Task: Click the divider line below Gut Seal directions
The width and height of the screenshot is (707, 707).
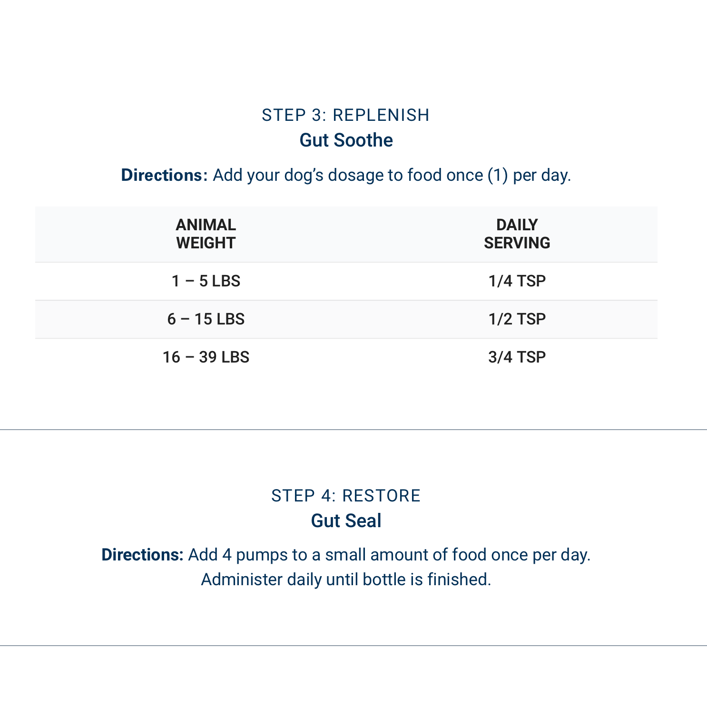Action: pyautogui.click(x=353, y=646)
